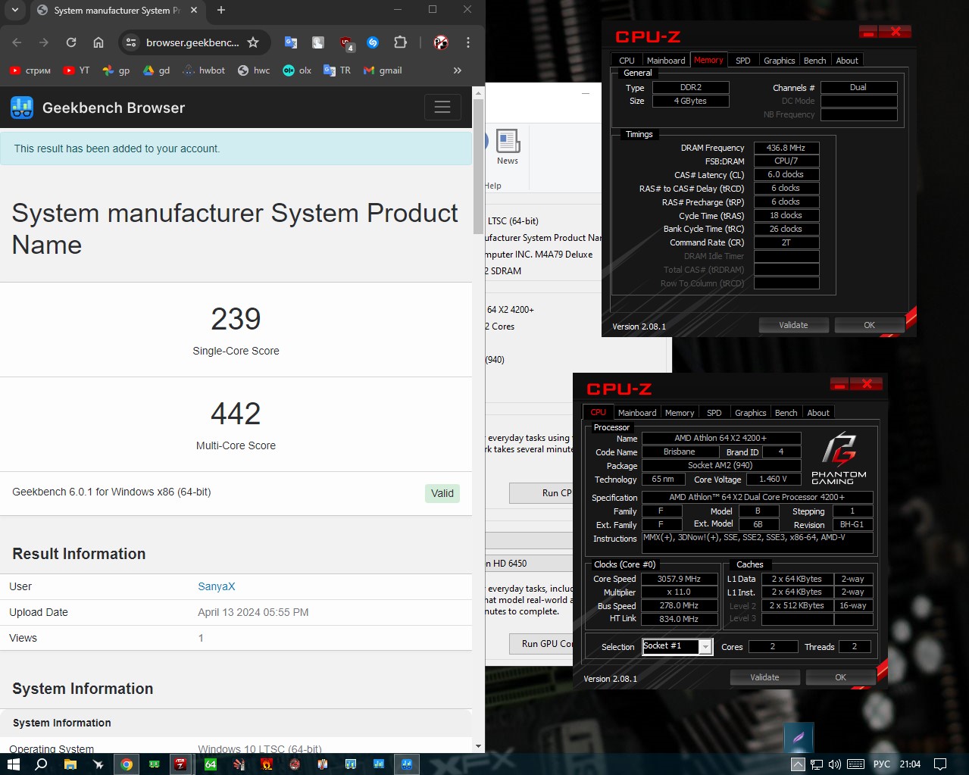Click the Core Speed 3057.9 MHz value
The height and width of the screenshot is (775, 969).
[x=679, y=579]
